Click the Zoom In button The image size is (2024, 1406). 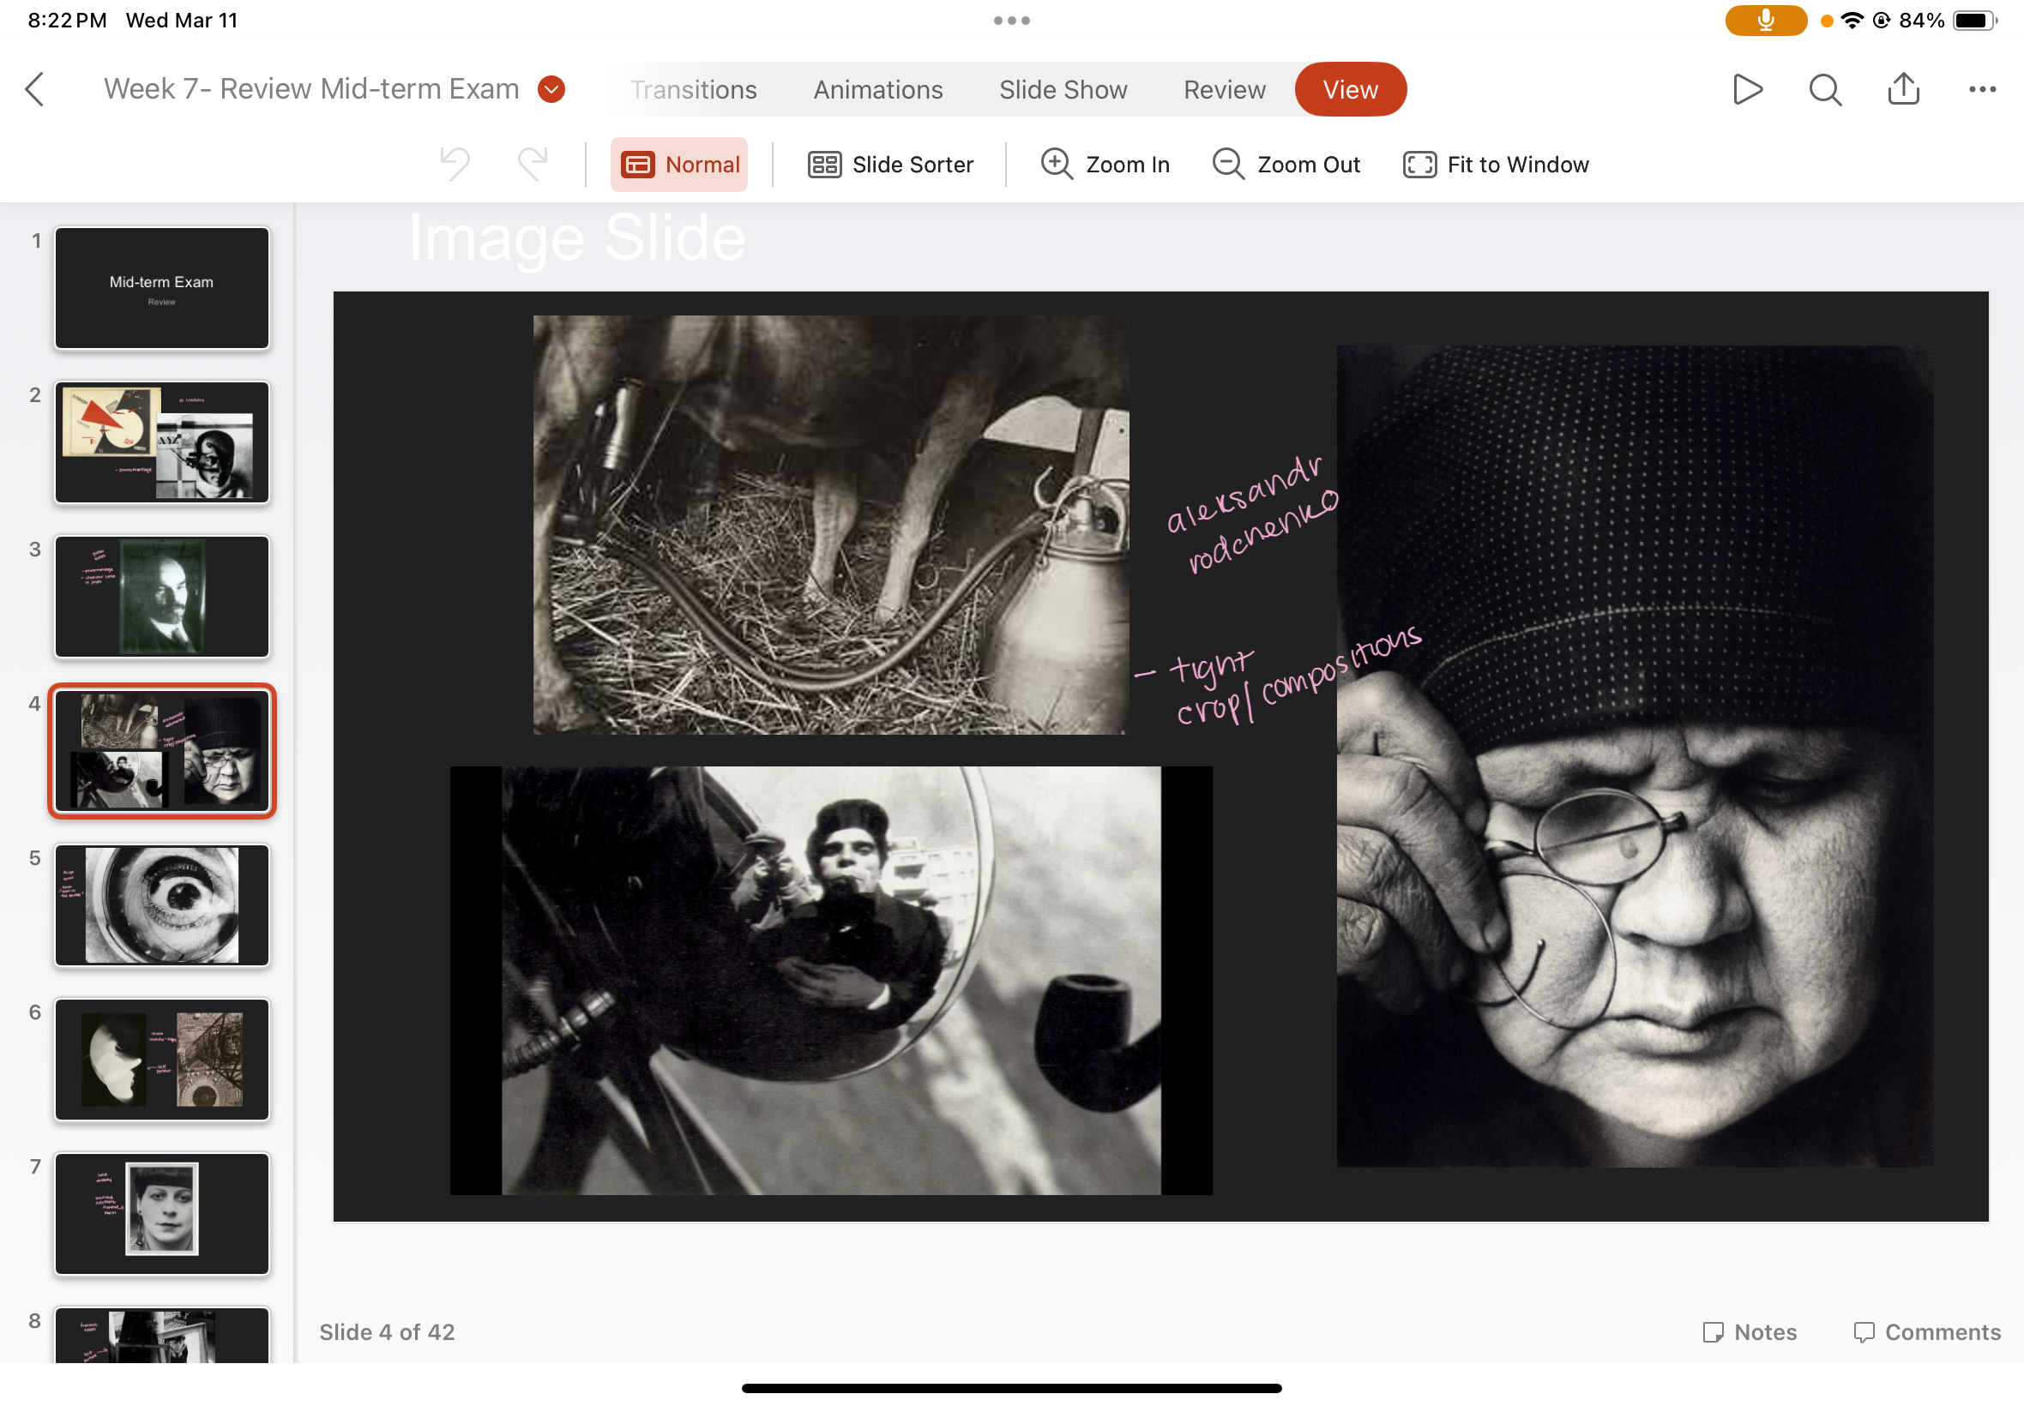[x=1105, y=165]
